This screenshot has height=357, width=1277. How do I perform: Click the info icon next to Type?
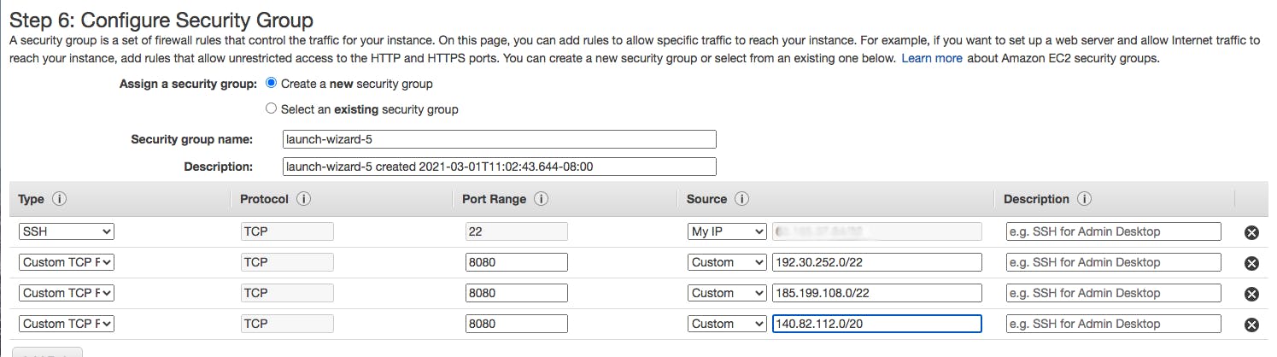coord(59,199)
